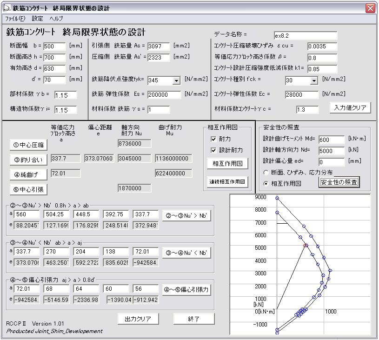Click the 部材係数 γb input field
The image size is (379, 340).
pyautogui.click(x=66, y=95)
